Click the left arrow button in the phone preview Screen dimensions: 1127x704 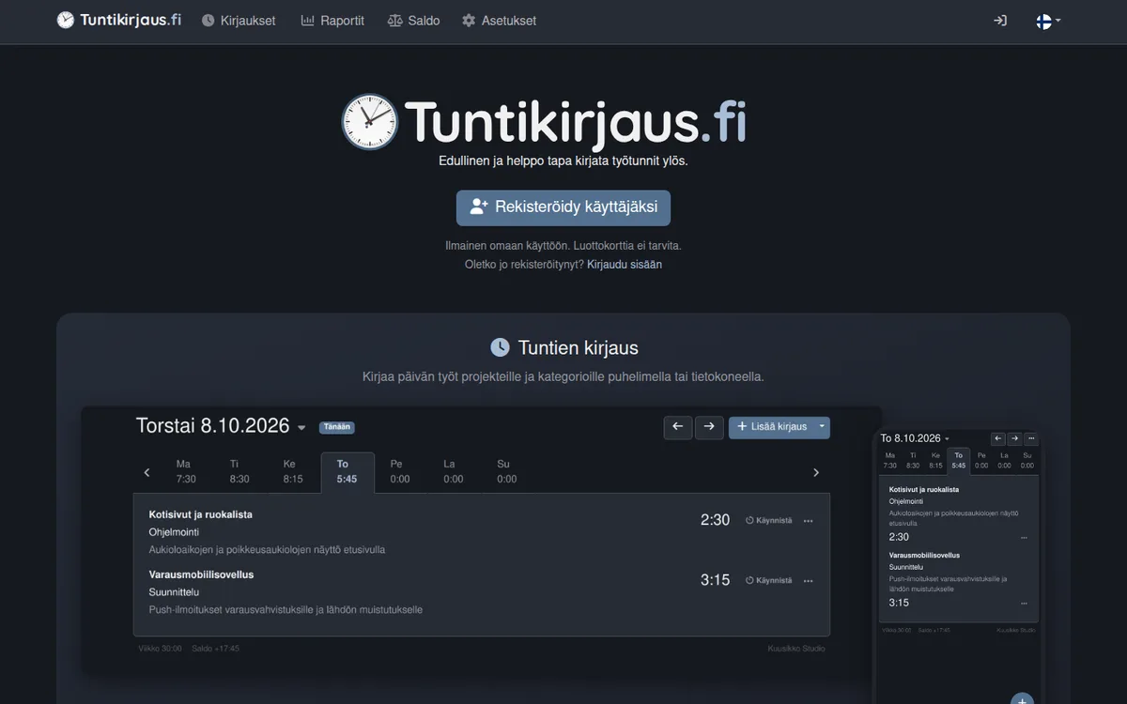tap(998, 438)
